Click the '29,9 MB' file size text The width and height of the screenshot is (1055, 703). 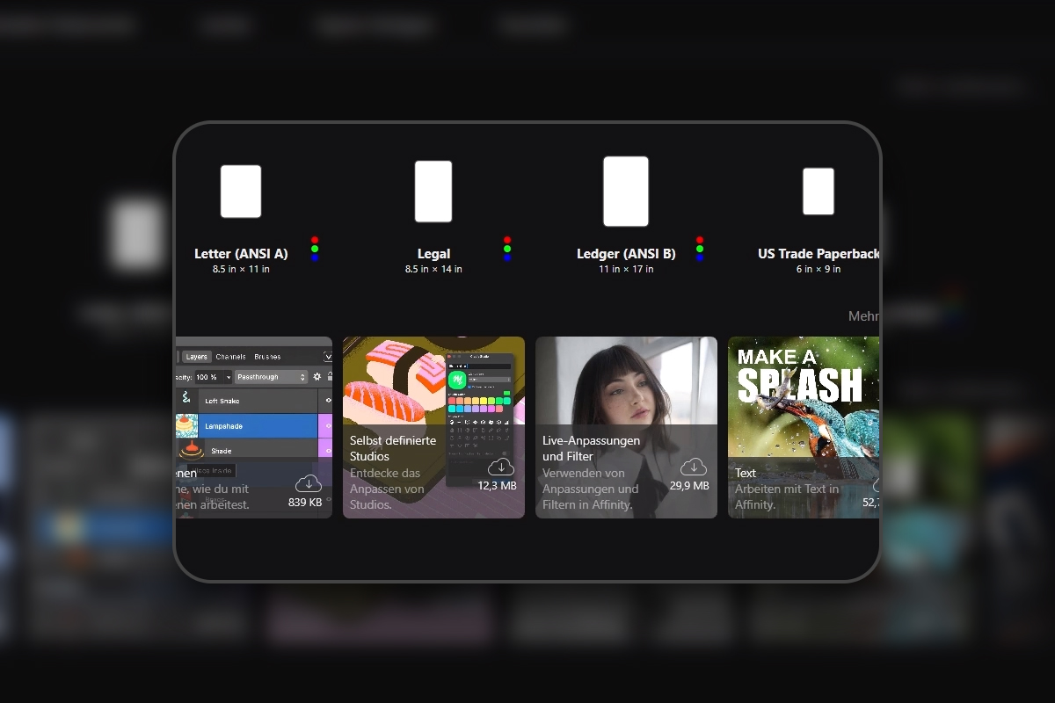coord(689,486)
